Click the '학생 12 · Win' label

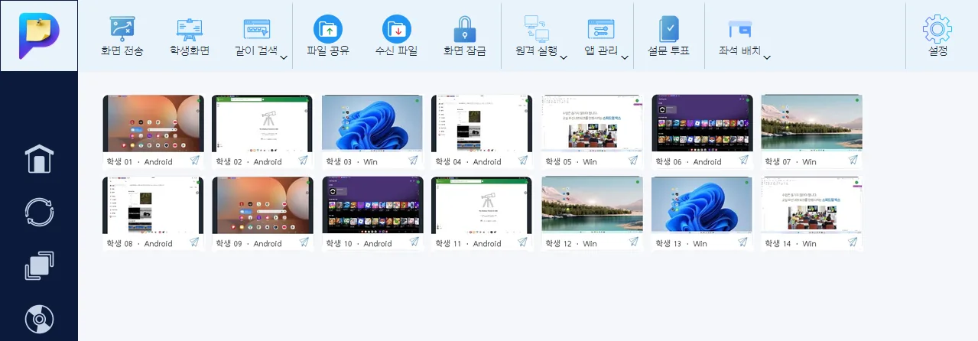pos(572,243)
